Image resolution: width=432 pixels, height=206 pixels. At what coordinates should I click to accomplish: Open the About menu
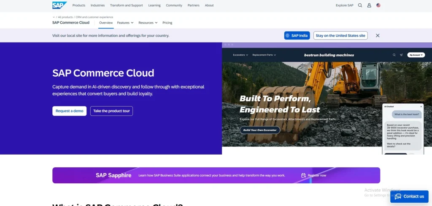click(209, 5)
